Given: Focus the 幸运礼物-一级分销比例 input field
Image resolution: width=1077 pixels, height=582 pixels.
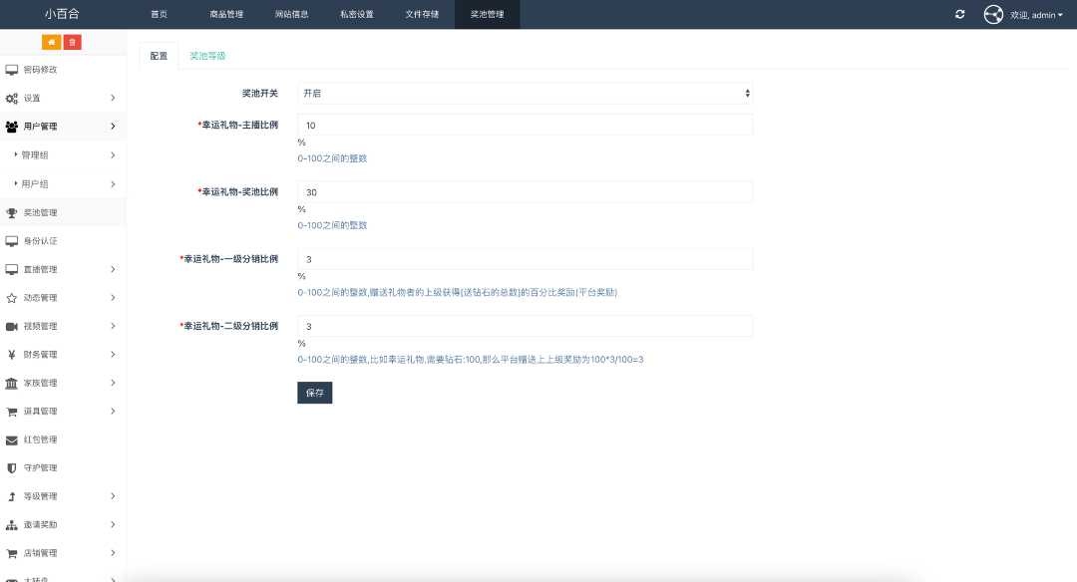Looking at the screenshot, I should [525, 259].
